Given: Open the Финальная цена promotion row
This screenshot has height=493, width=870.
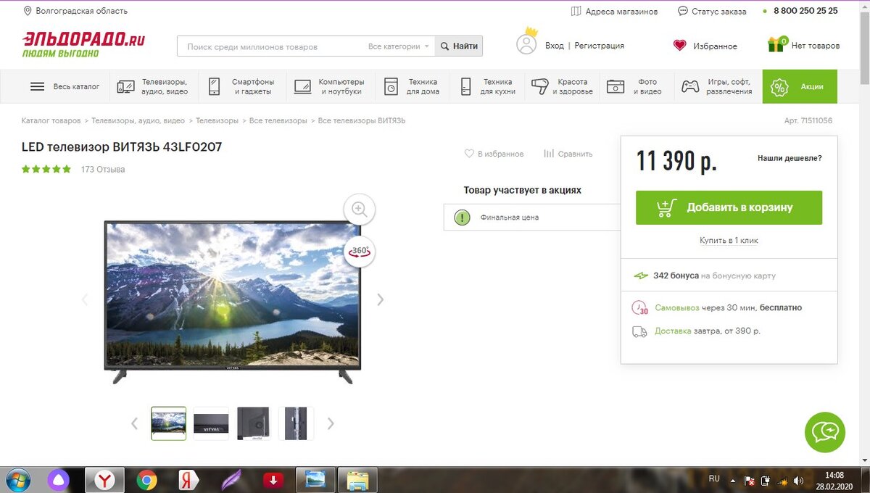Looking at the screenshot, I should (x=532, y=217).
